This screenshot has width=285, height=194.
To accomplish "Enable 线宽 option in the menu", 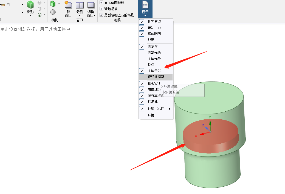I will (151, 40).
